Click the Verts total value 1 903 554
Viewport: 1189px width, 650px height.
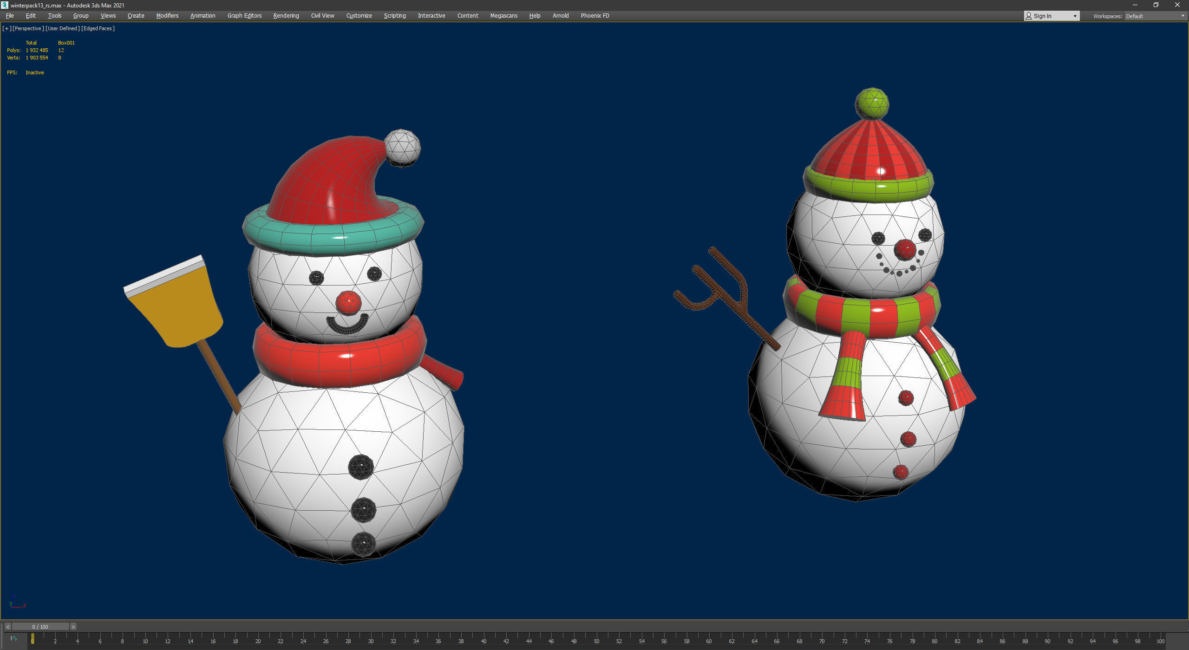pos(37,58)
